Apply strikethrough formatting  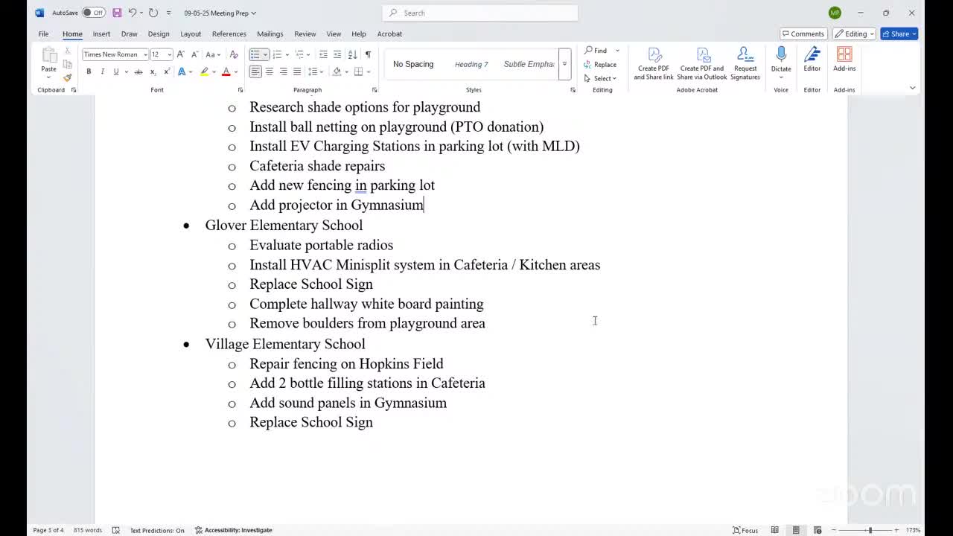coord(138,71)
